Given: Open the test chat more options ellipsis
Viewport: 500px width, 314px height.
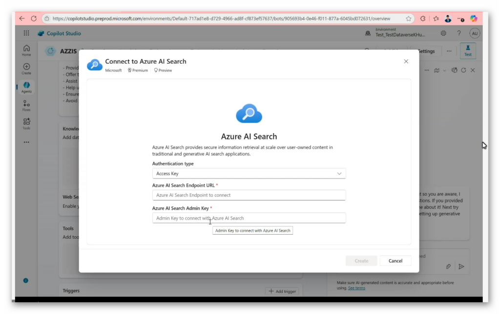Looking at the screenshot, I should point(427,70).
